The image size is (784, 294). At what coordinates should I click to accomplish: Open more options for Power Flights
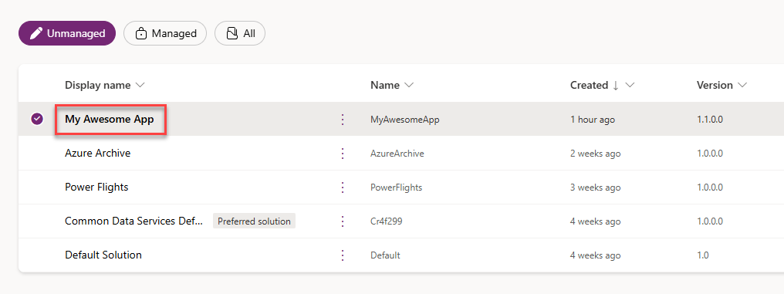coord(343,188)
